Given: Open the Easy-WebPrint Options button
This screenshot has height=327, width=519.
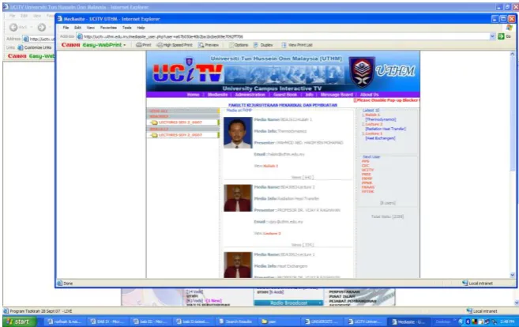Looking at the screenshot, I should [x=239, y=45].
